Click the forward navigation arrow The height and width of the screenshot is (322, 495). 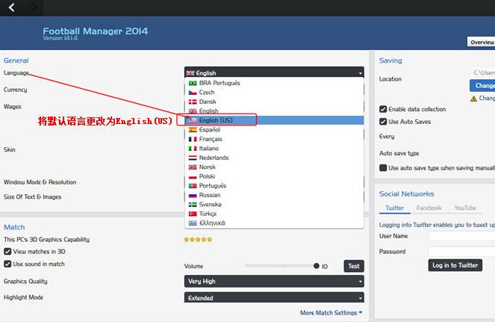pos(34,7)
